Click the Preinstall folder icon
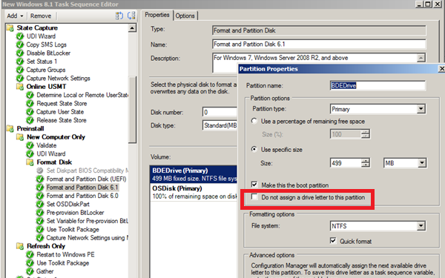This screenshot has height=278, width=445. coord(10,128)
